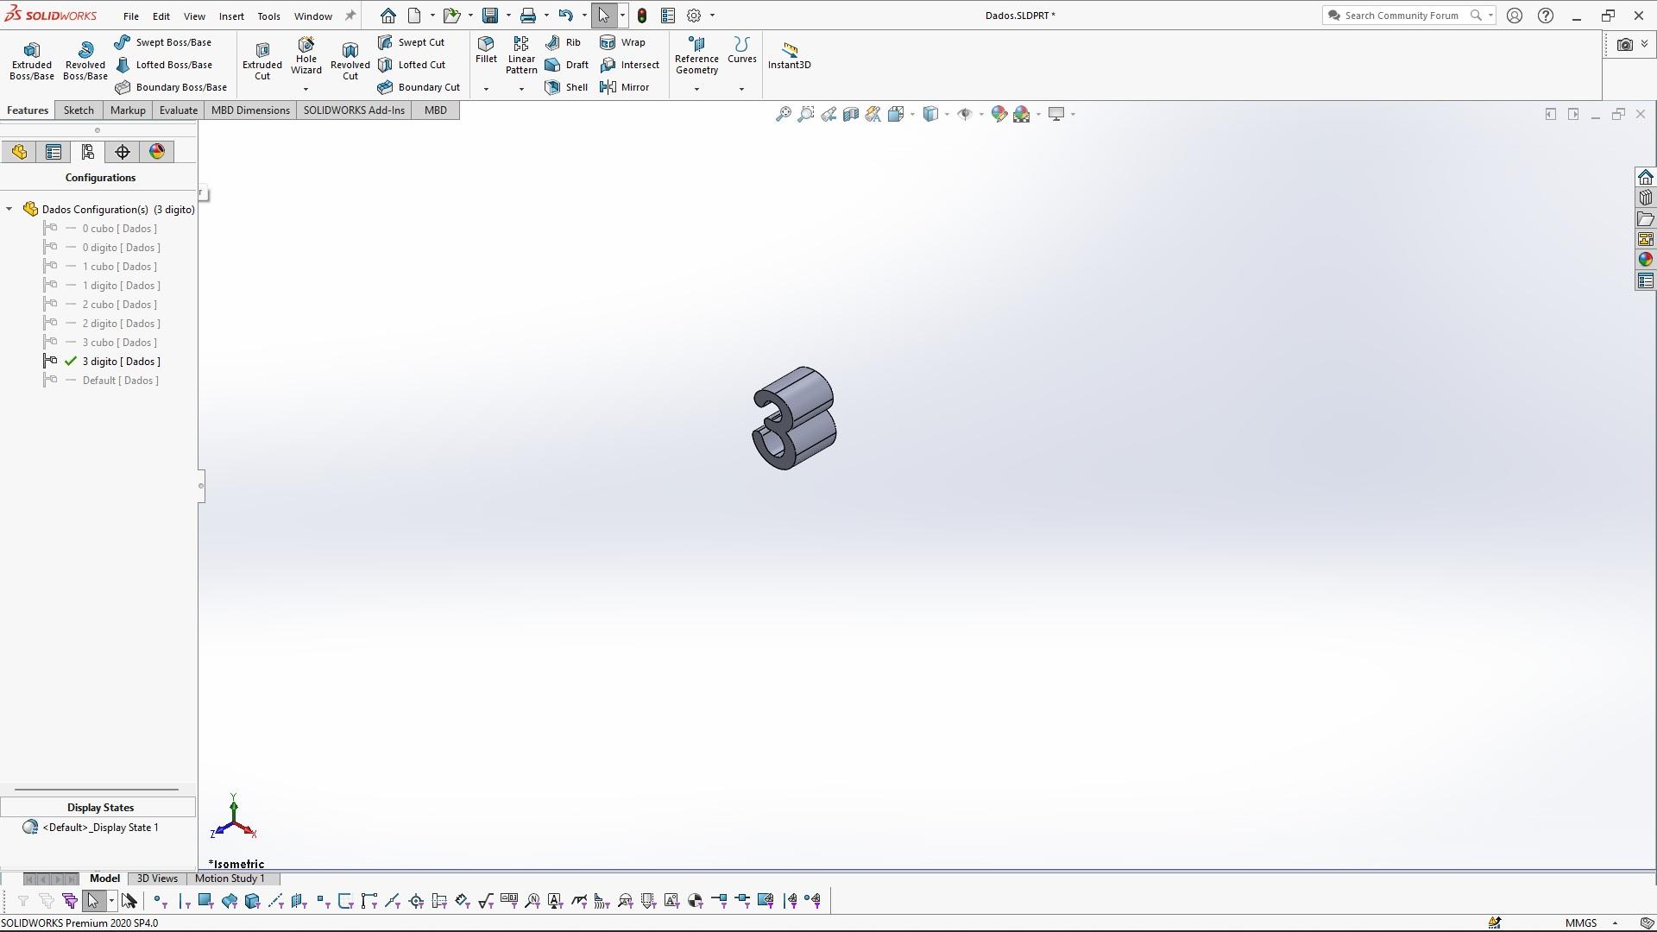This screenshot has width=1657, height=932.
Task: Open the SOLIDWORKS Resources task pane
Action: pyautogui.click(x=1645, y=177)
